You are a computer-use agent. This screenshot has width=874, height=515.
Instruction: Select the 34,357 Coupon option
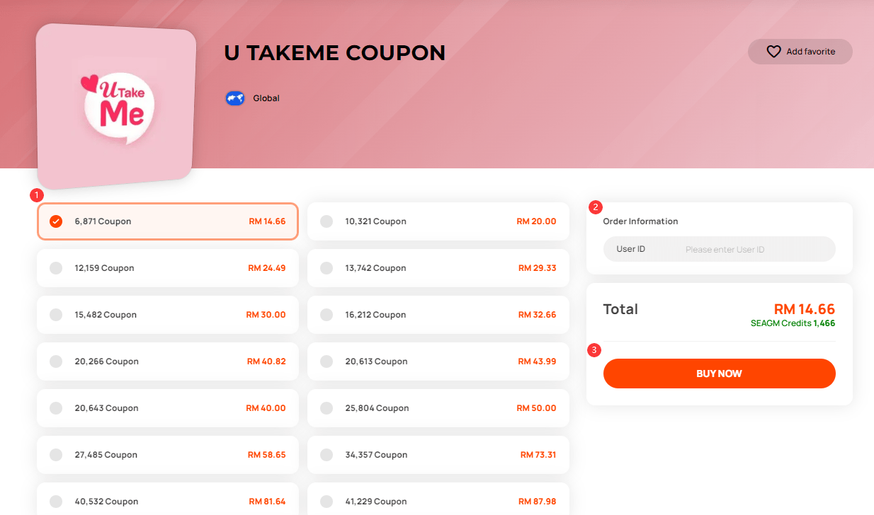[438, 454]
